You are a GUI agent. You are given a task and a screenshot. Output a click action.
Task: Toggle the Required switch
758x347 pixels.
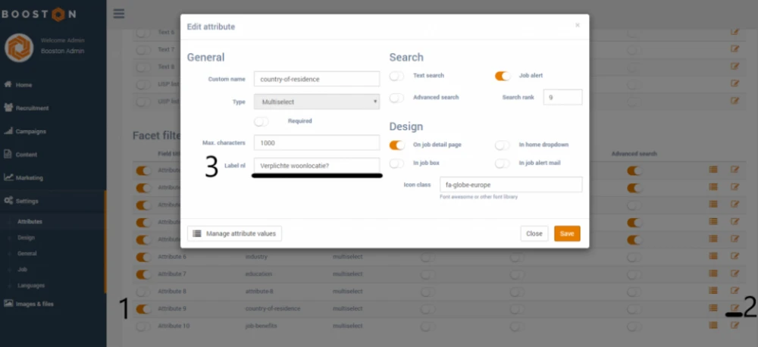[262, 120]
